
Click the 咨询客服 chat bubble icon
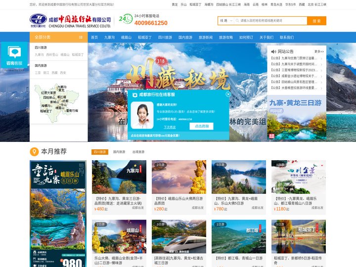click(14, 52)
